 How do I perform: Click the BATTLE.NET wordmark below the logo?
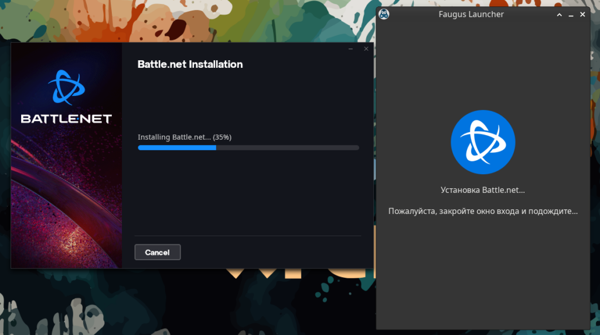tap(66, 119)
